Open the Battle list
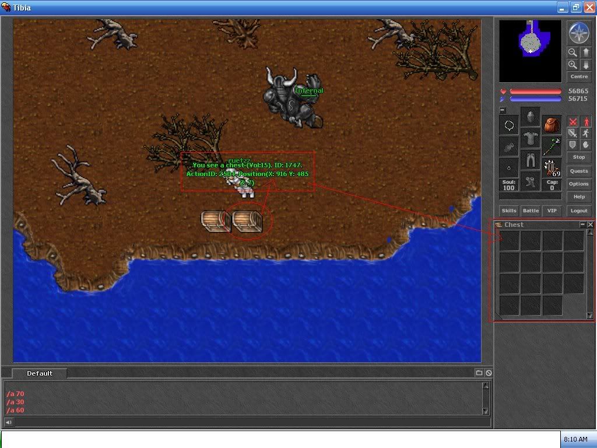Viewport: 597px width, 448px height. [531, 211]
